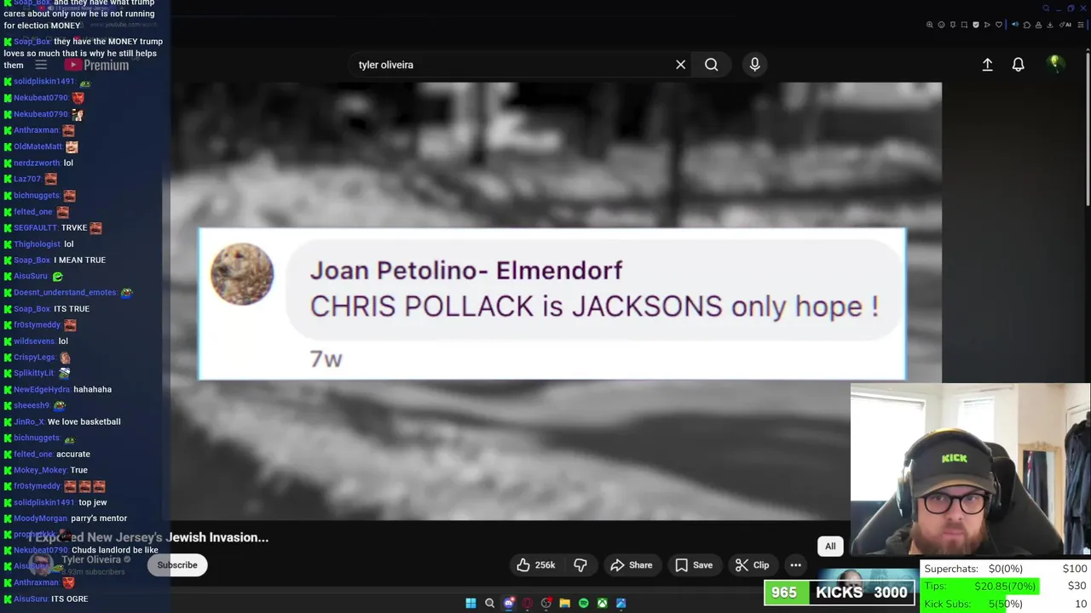Click the browser heart favorites icon
This screenshot has width=1091, height=613.
click(999, 25)
